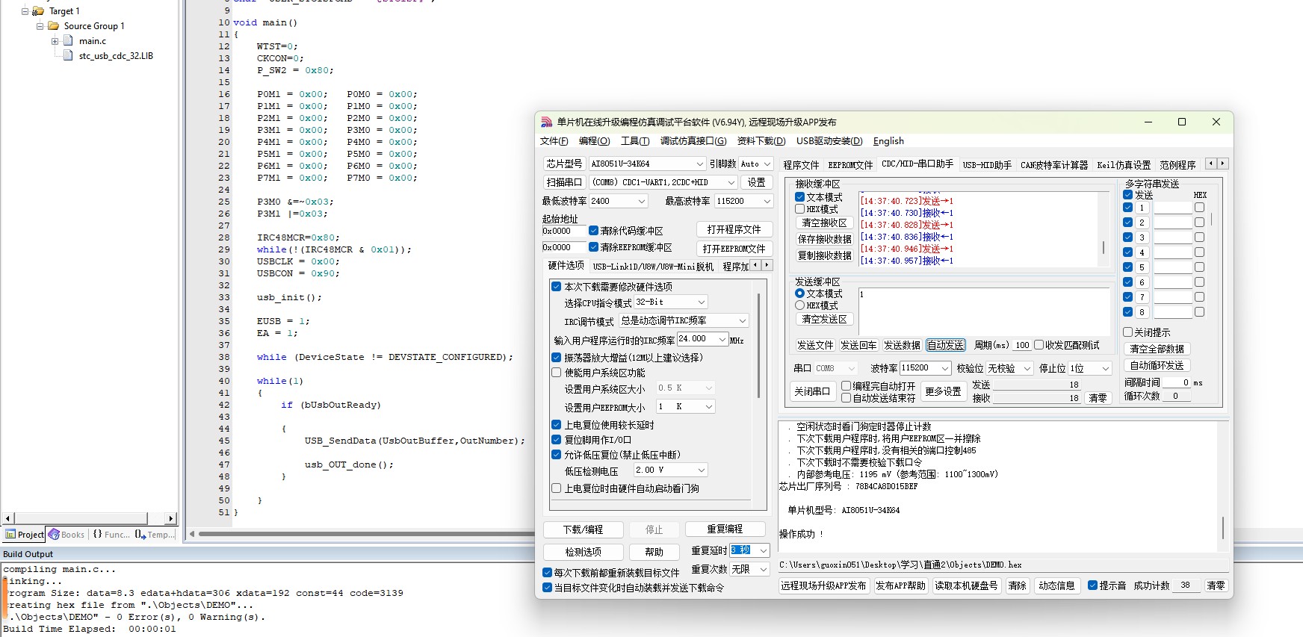The height and width of the screenshot is (637, 1303).
Task: Click the first 起始地址 0x0000 field
Action: (563, 231)
